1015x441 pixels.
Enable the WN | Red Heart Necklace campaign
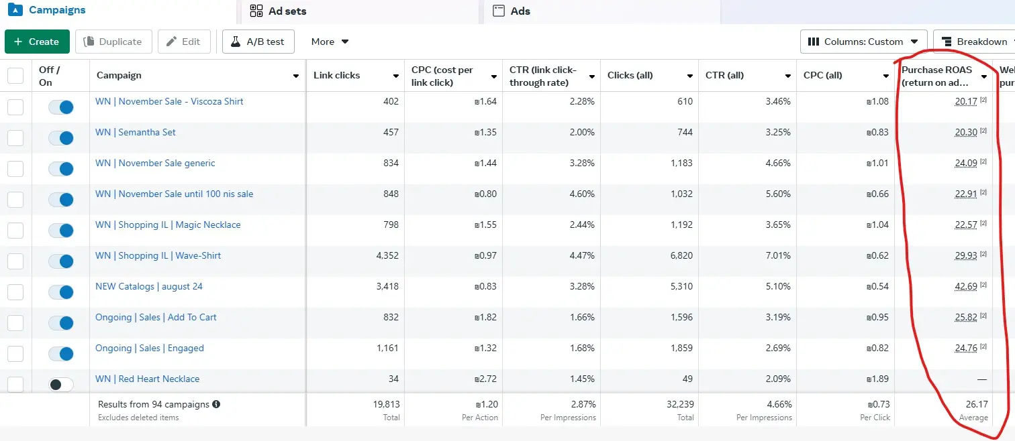pos(61,385)
